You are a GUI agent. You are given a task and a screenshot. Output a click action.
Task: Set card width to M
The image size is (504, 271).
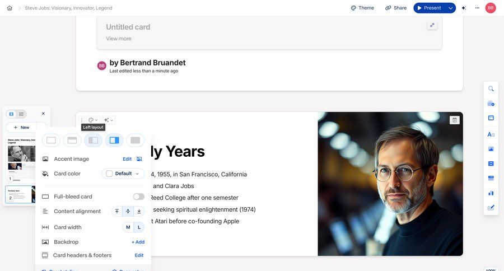click(x=128, y=227)
